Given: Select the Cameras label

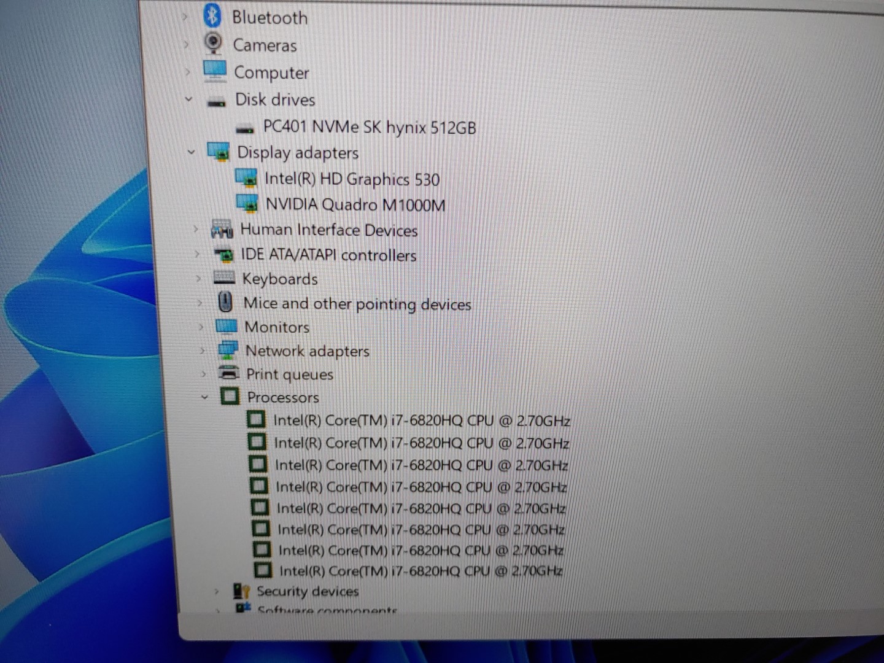Looking at the screenshot, I should click(265, 45).
